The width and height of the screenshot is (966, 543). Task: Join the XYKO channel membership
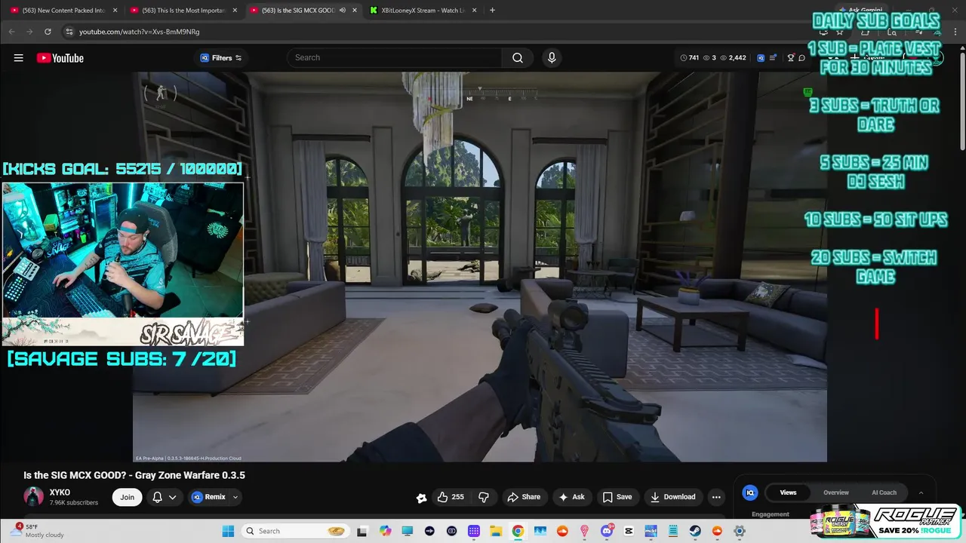click(128, 497)
